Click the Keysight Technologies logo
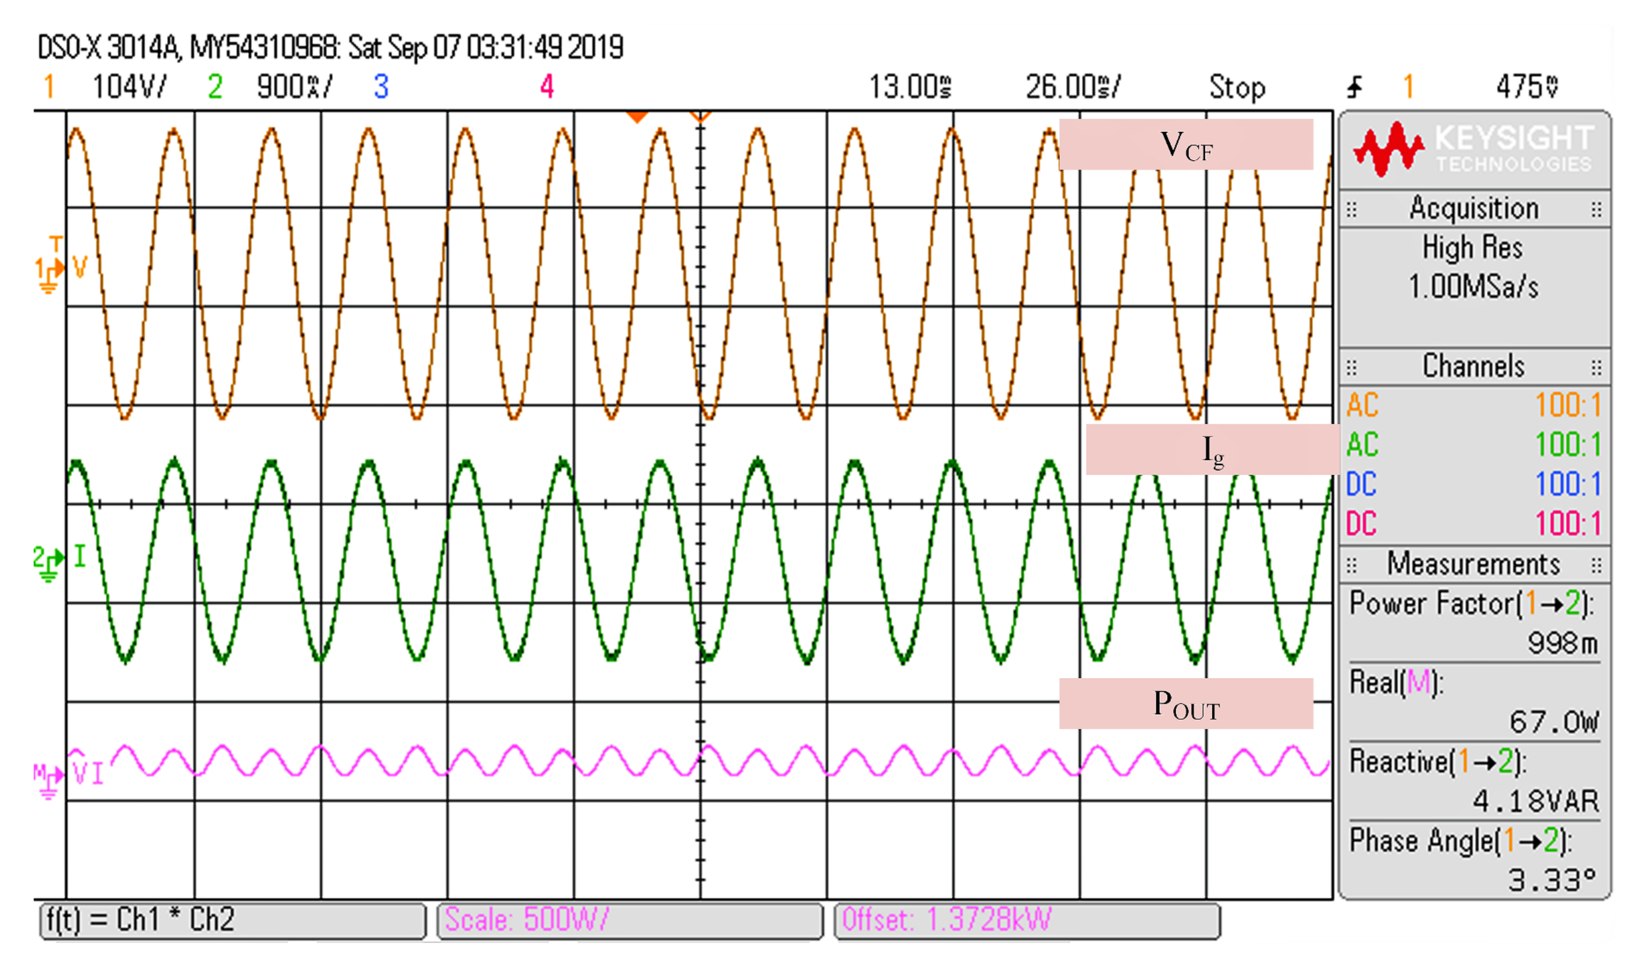This screenshot has width=1641, height=968. (x=1473, y=149)
